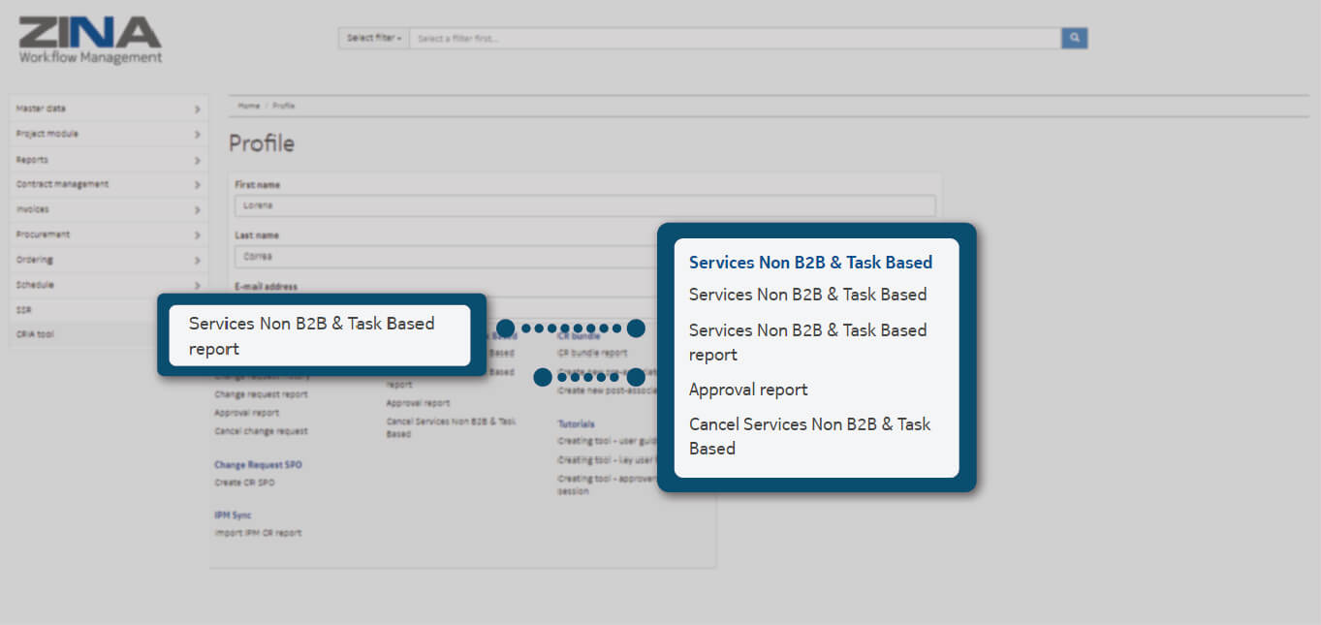
Task: Open the Select filter dropdown
Action: 374,38
